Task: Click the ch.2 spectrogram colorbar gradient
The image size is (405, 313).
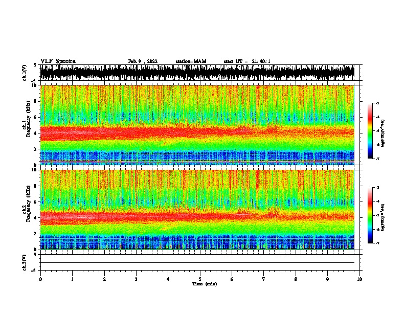Action: [370, 215]
